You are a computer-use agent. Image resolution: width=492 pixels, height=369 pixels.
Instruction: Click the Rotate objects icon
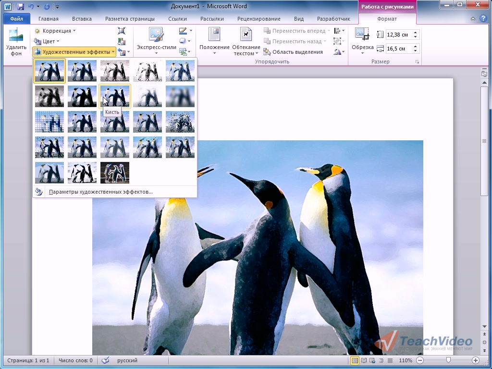(337, 52)
